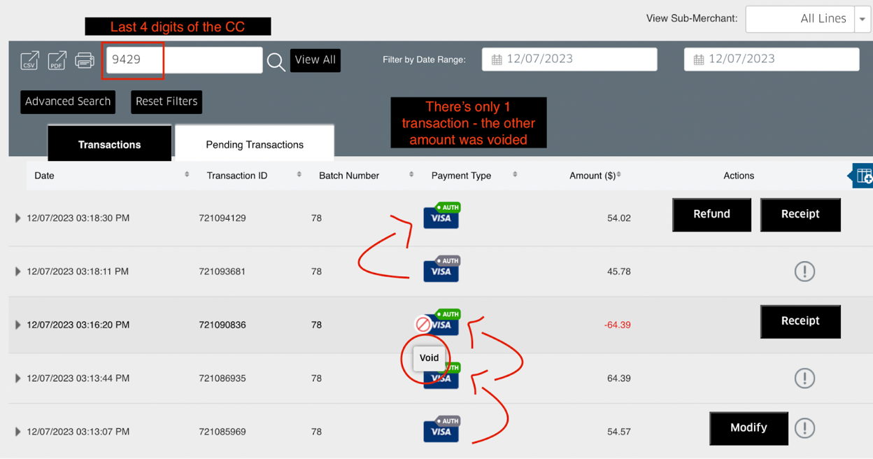Click the end date field showing 12/07/2023
Image resolution: width=873 pixels, height=459 pixels.
(x=772, y=59)
